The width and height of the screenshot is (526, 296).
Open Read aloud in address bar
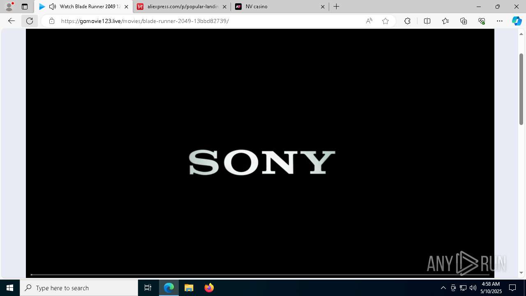[369, 21]
